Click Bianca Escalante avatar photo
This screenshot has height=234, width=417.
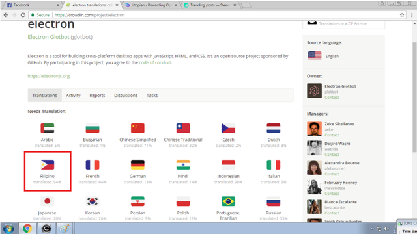(x=314, y=207)
